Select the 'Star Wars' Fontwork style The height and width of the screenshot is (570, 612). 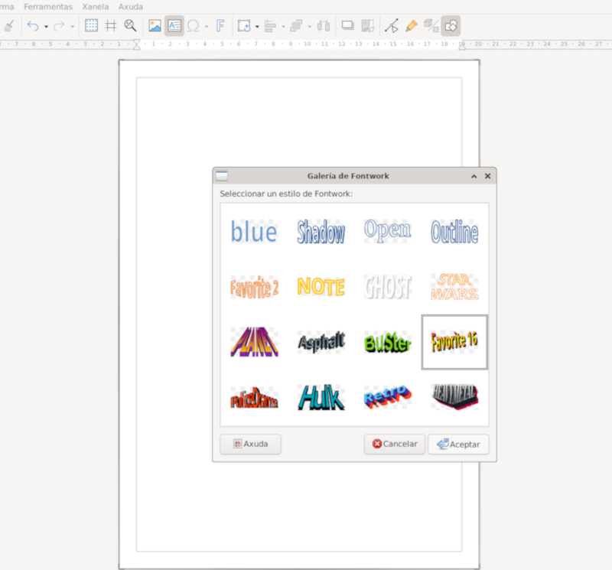click(x=454, y=287)
